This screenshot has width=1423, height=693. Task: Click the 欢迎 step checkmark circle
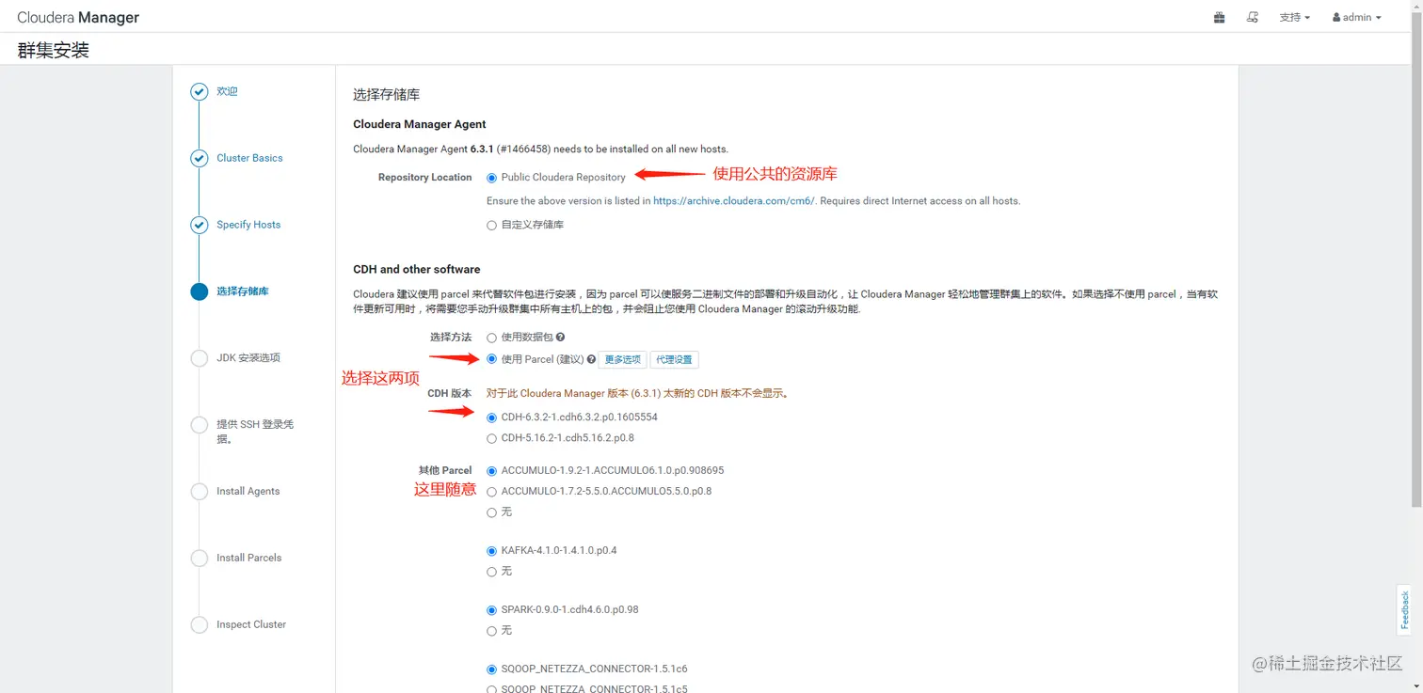(x=199, y=91)
